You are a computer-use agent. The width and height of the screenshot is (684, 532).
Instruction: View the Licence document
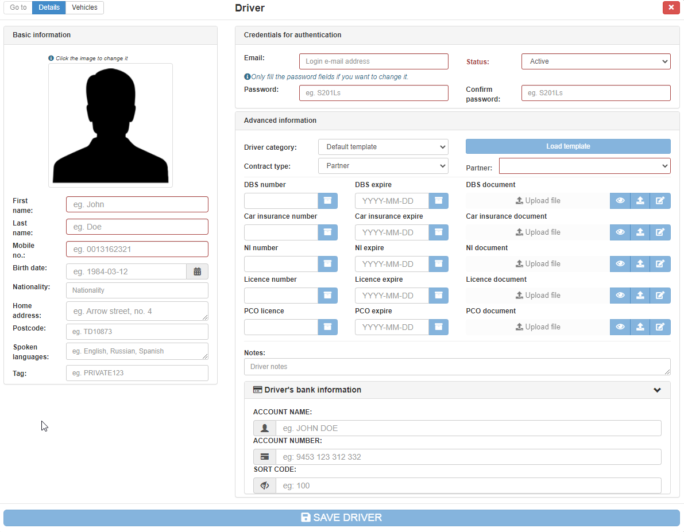coord(620,295)
